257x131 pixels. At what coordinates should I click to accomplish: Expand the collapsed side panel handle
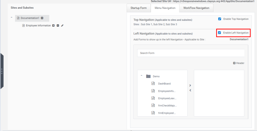[2, 71]
